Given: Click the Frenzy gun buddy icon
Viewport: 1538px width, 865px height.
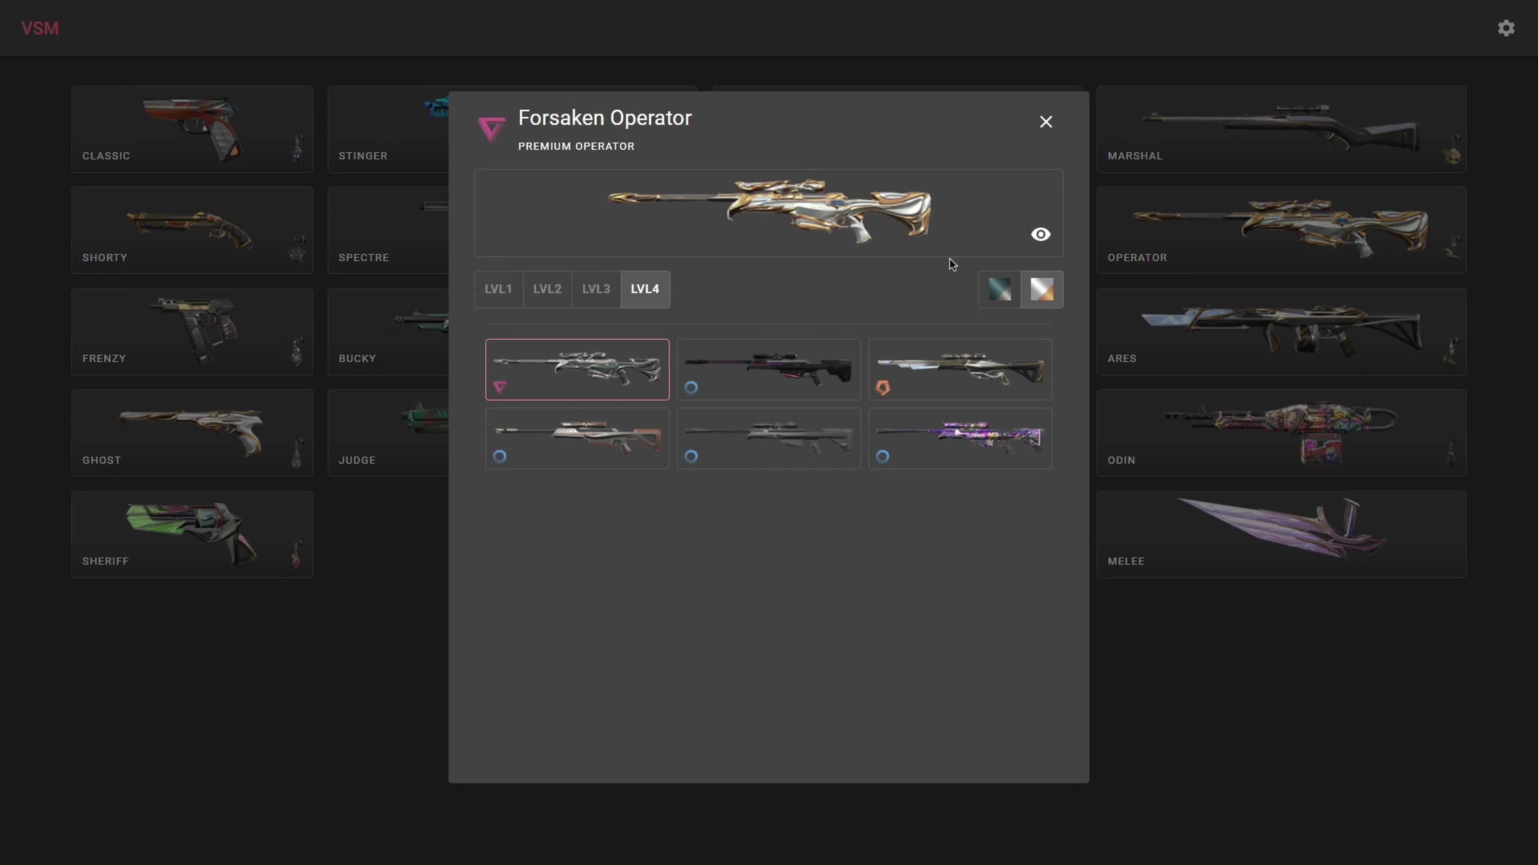Looking at the screenshot, I should (297, 351).
